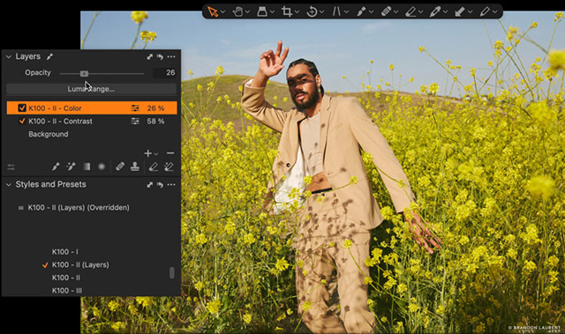
Task: Choose the Linear Gradient mask tool
Action: click(87, 167)
